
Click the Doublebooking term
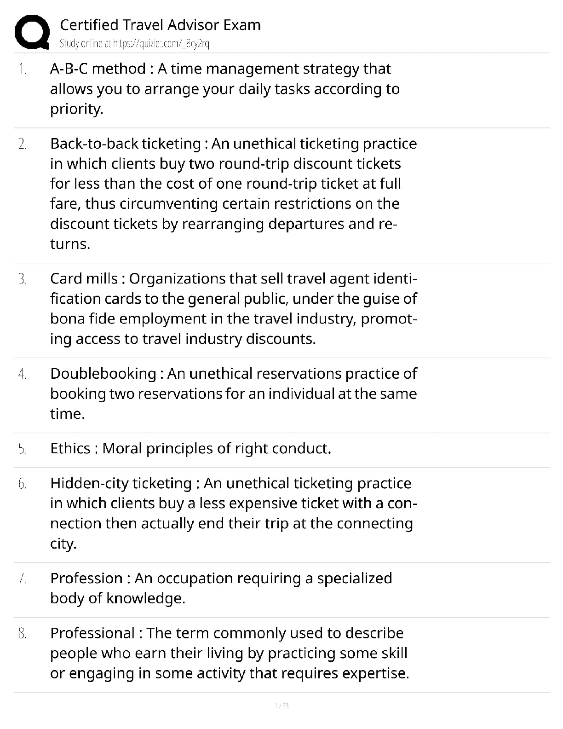[x=103, y=374]
